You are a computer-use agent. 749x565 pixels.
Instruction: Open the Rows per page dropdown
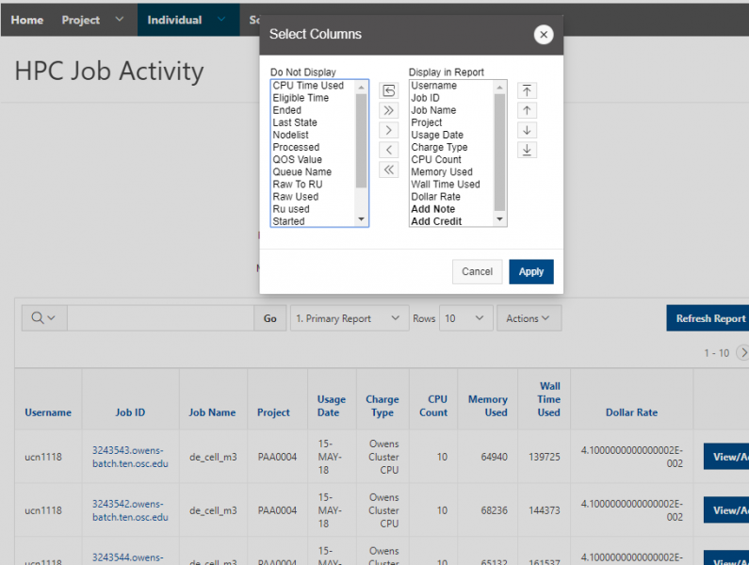tap(466, 318)
